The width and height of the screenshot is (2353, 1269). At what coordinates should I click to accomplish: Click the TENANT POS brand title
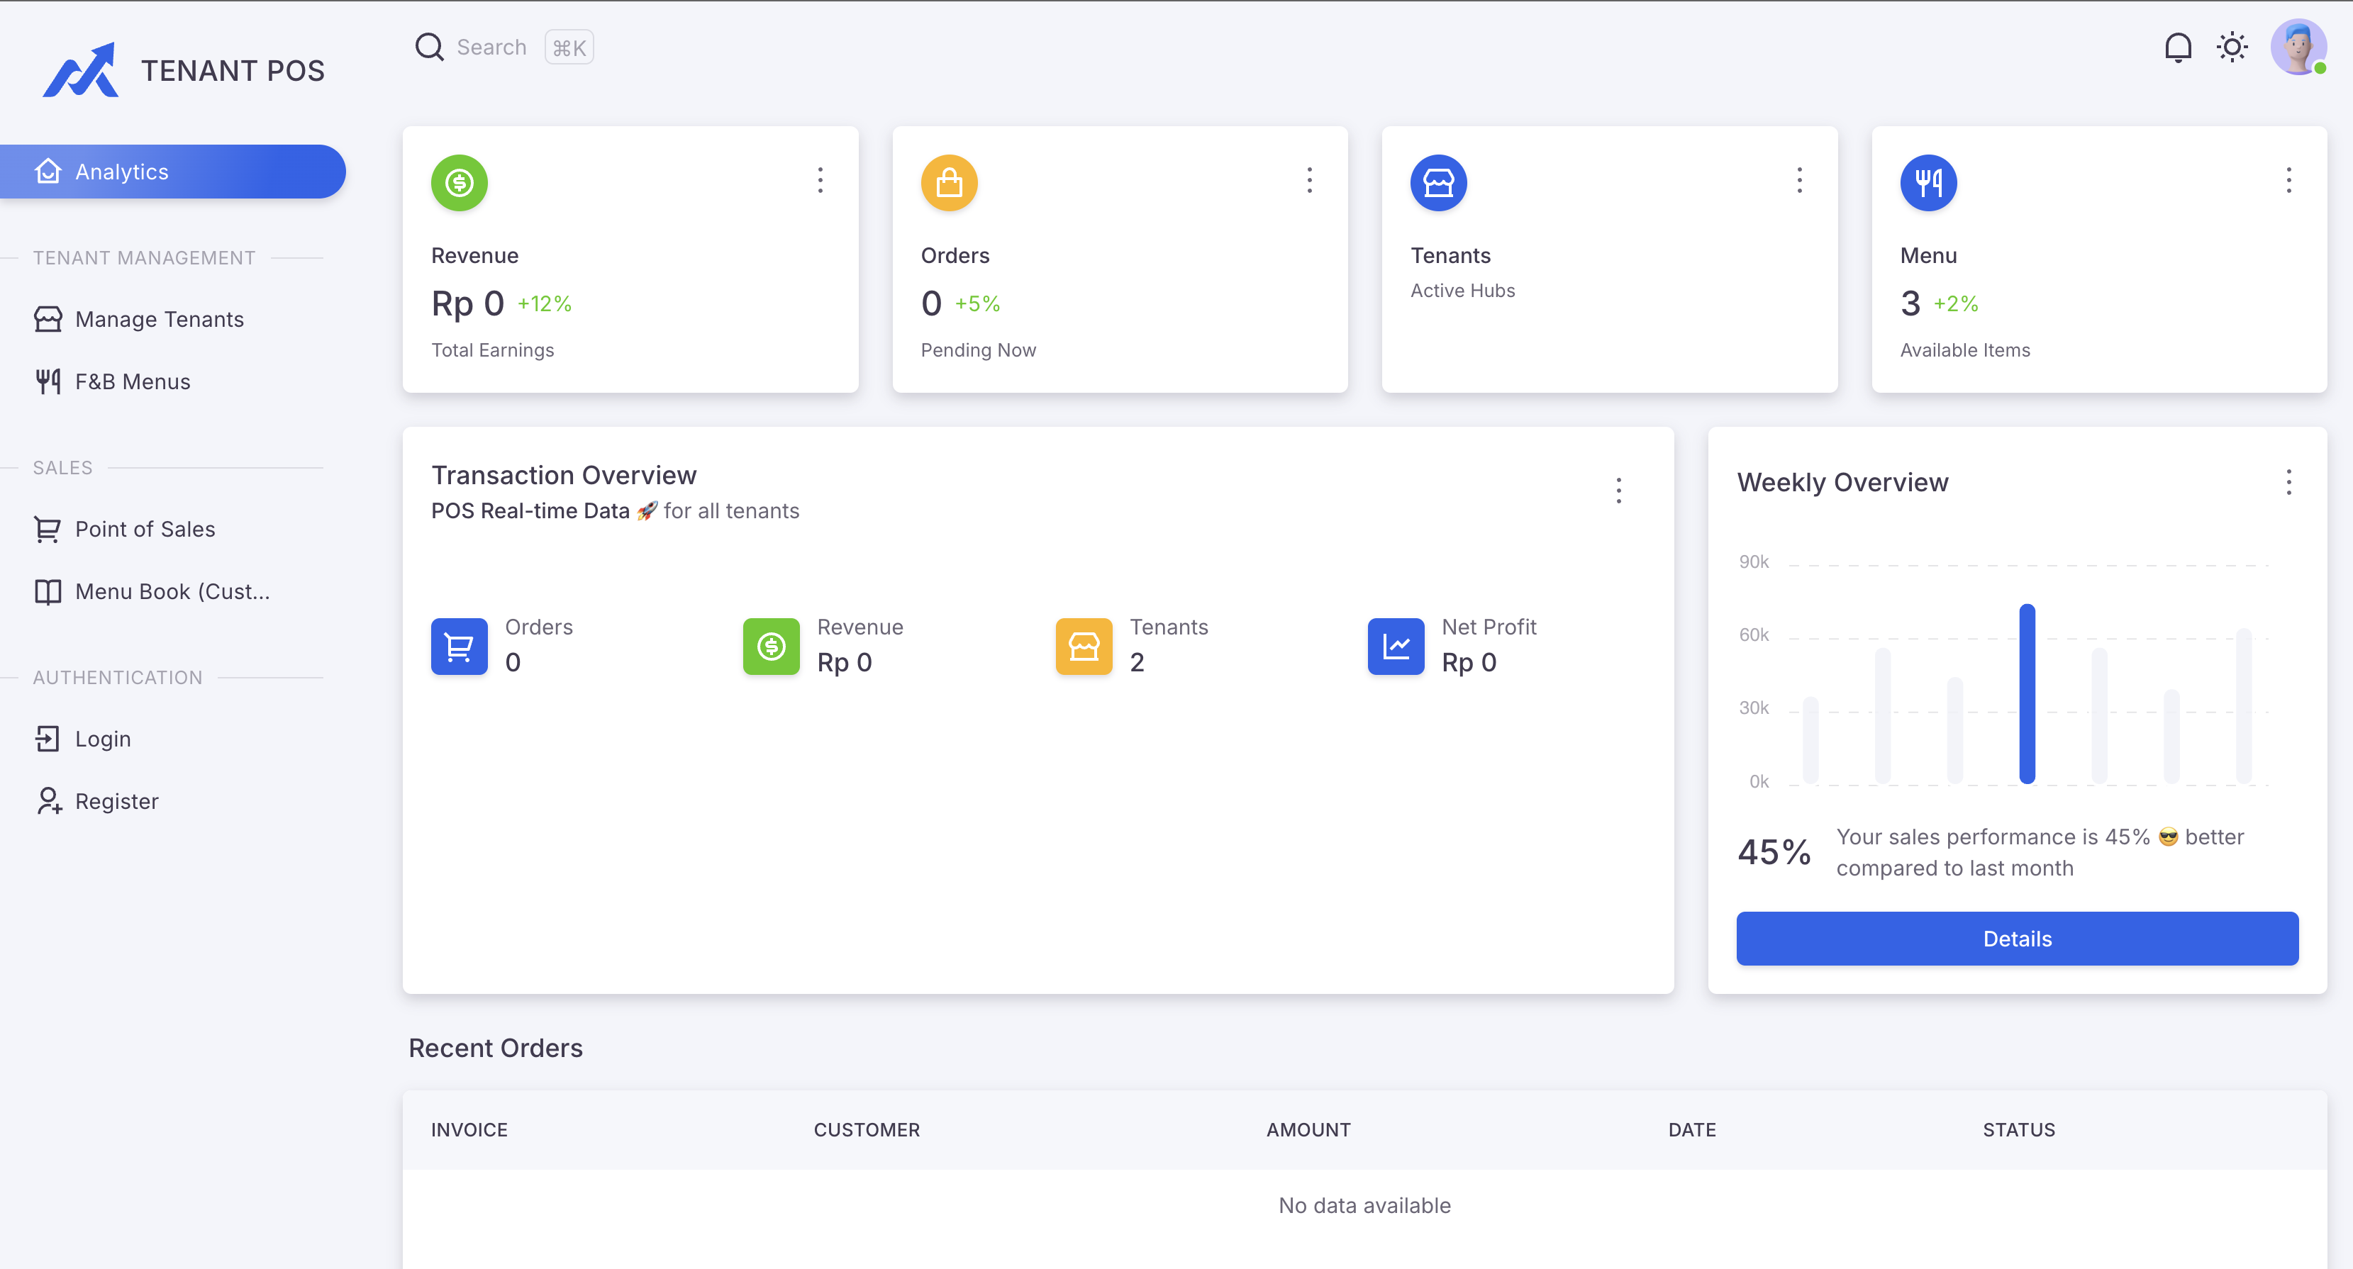[x=232, y=70]
